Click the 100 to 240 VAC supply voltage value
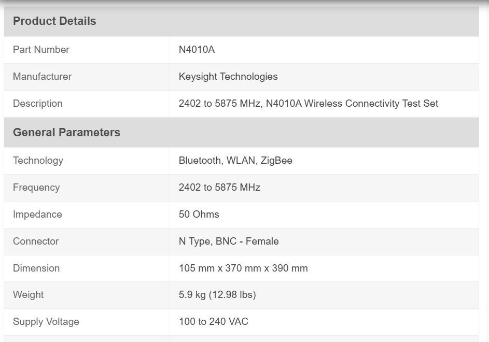Screen dimensions: 489x342 click(x=213, y=322)
